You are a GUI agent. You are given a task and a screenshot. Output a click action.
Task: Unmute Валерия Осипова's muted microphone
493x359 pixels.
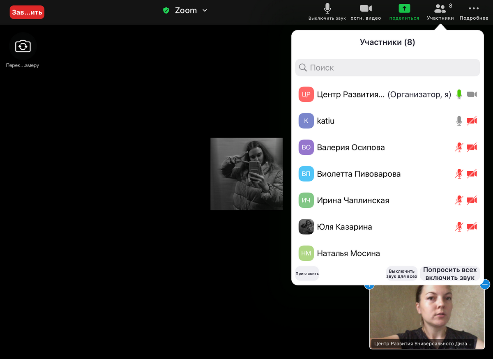[x=459, y=147]
